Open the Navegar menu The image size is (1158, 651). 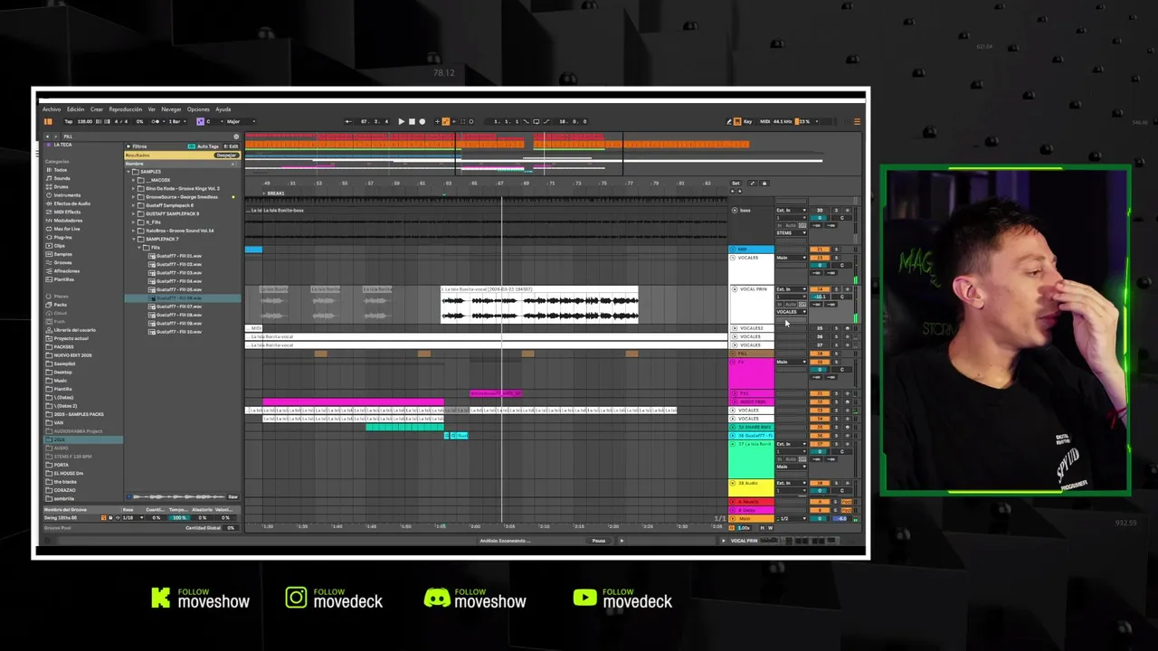171,109
